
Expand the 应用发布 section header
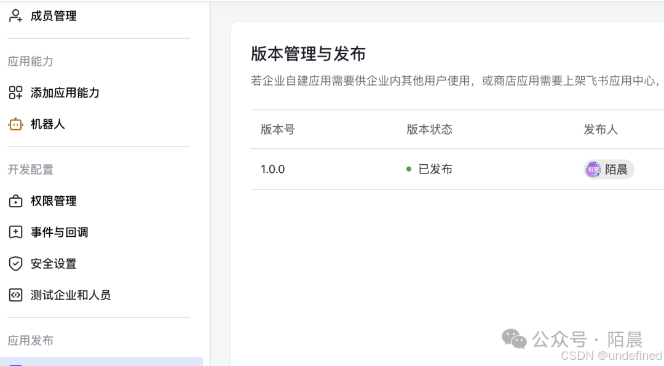(x=30, y=340)
